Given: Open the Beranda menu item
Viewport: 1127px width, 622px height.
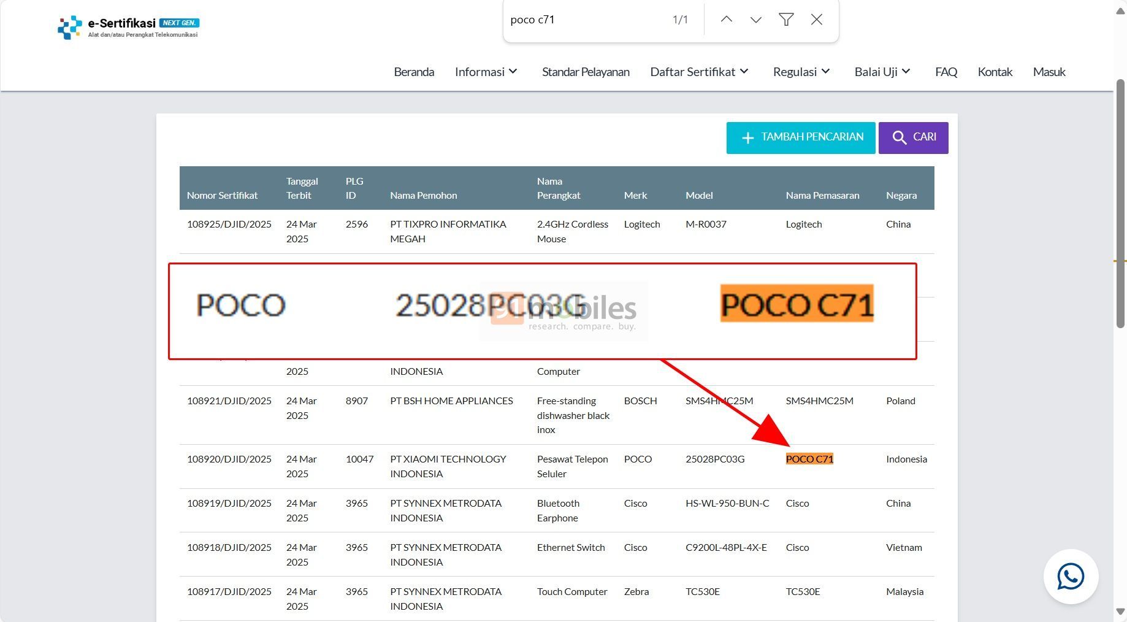Looking at the screenshot, I should pyautogui.click(x=414, y=72).
